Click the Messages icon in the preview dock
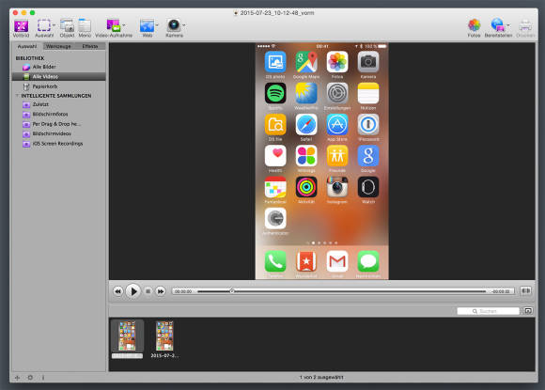 (368, 261)
